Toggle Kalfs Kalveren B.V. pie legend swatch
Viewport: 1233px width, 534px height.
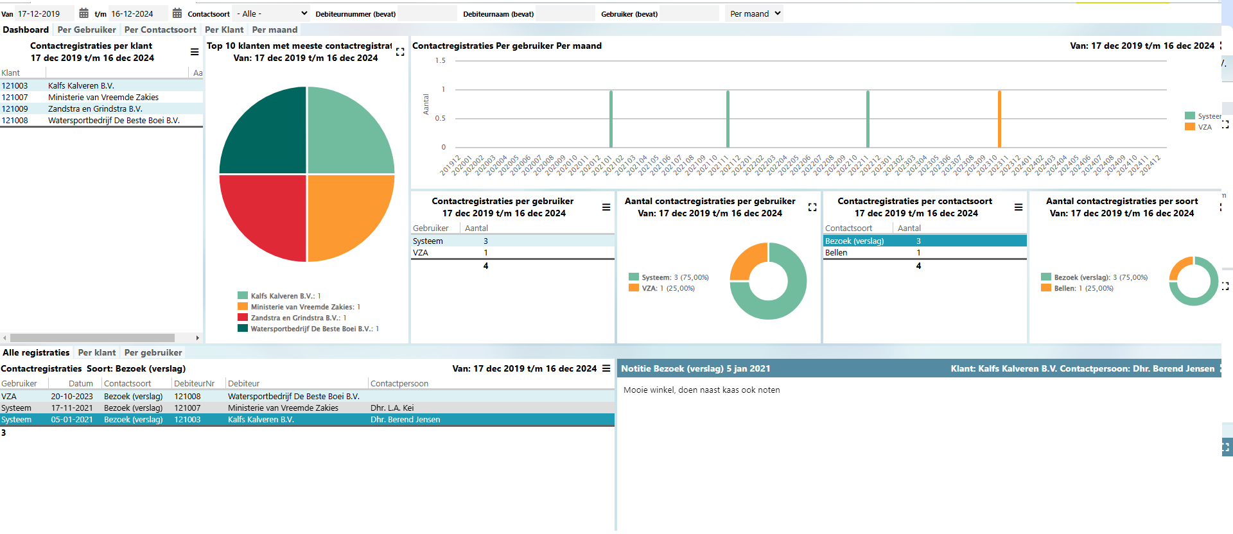click(243, 296)
